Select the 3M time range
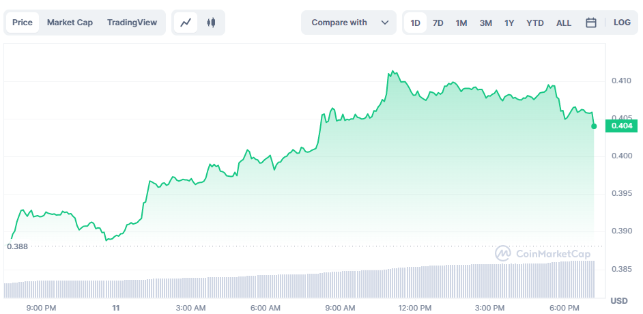This screenshot has width=643, height=314. tap(485, 23)
